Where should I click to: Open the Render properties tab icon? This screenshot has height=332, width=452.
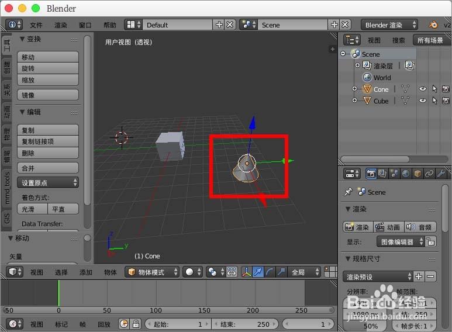coord(371,174)
